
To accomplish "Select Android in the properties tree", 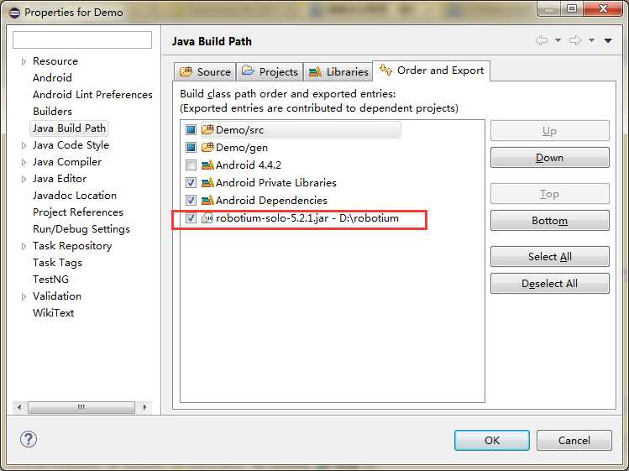I will click(53, 78).
